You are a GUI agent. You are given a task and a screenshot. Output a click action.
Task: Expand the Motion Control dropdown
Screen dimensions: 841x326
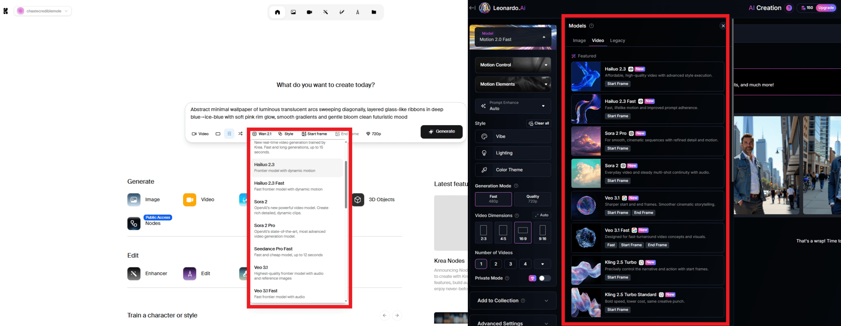pos(513,65)
